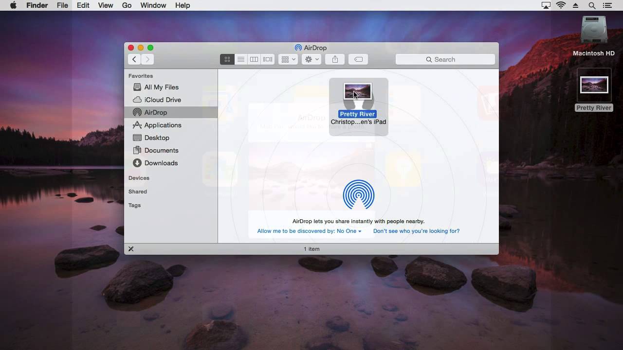Click the large blue AirDrop radar icon
Screen dimensions: 623x350
[359, 195]
